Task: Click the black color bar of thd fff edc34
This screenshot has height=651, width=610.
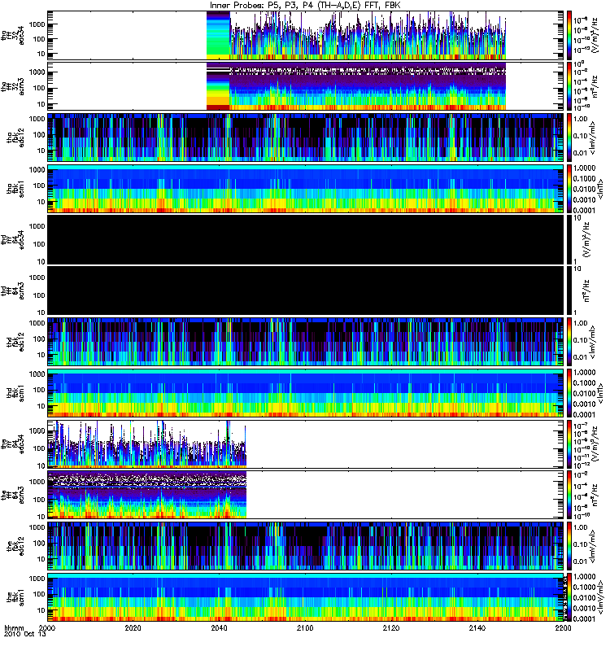Action: coord(569,239)
